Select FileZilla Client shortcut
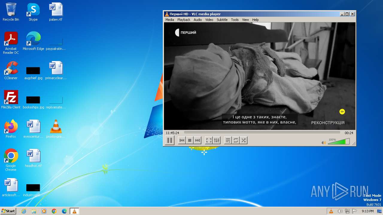 coord(11,100)
